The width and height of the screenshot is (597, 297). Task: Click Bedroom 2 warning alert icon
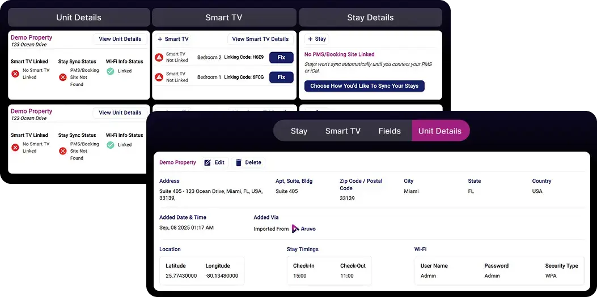(x=159, y=58)
